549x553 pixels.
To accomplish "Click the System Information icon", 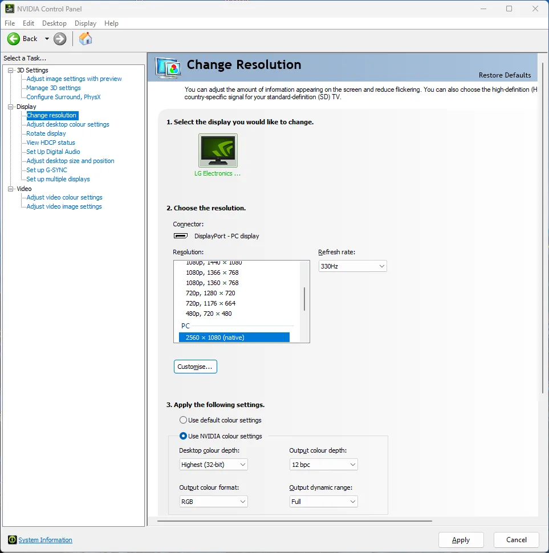I will (x=12, y=540).
